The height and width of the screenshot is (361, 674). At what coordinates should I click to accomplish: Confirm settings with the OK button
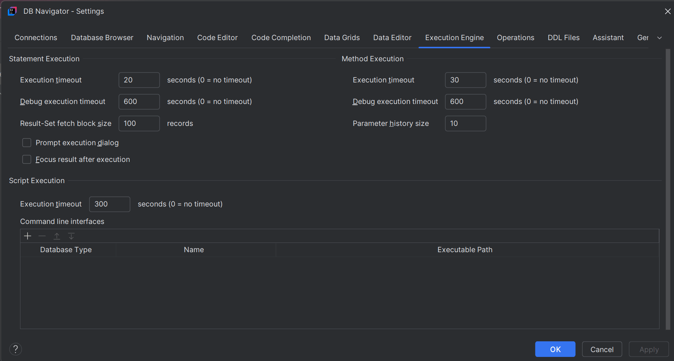tap(555, 349)
